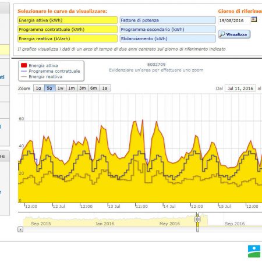Grab the navigator range handle

[x=197, y=219]
